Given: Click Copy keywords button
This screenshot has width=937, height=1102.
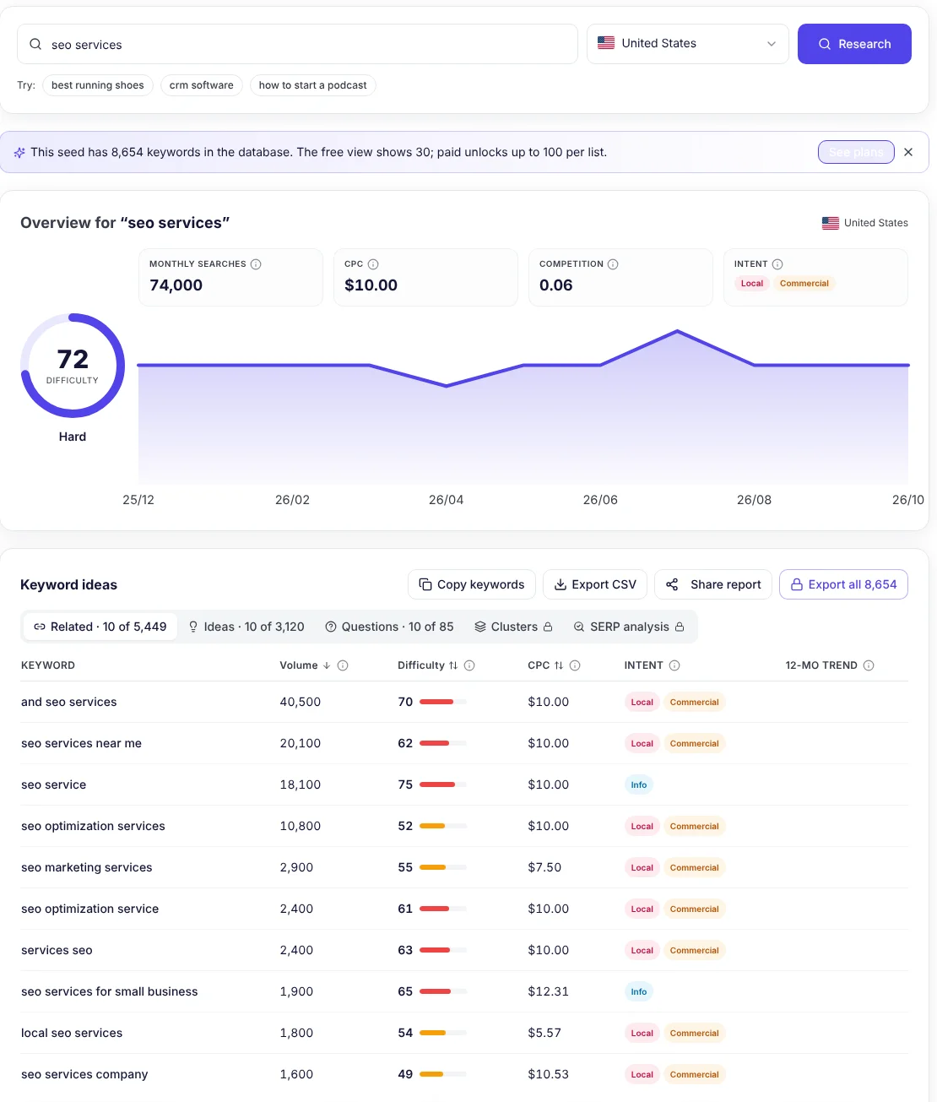Looking at the screenshot, I should (x=472, y=584).
